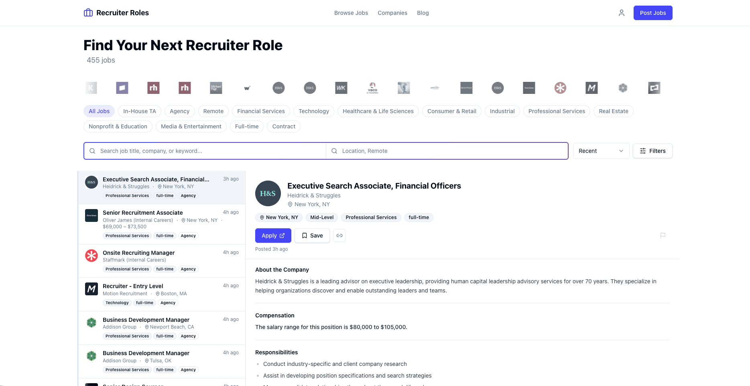
Task: Click the search magnifier in the keyword field
Action: click(93, 151)
